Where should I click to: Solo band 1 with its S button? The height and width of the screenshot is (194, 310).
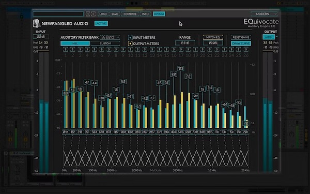66,49
